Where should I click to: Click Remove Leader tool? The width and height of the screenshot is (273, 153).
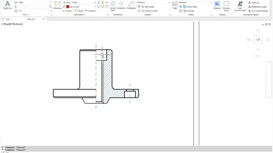tap(150, 11)
